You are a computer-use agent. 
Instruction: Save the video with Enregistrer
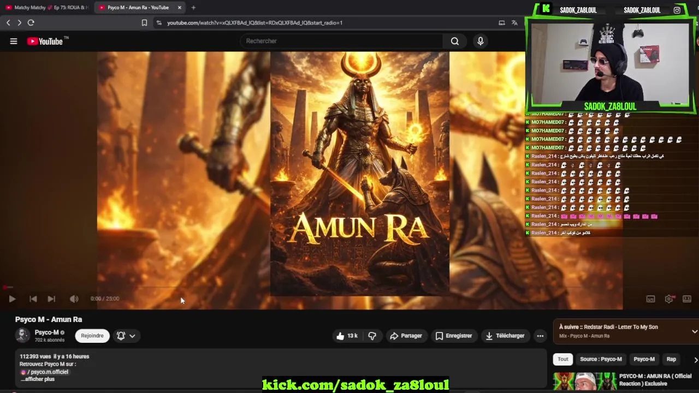pyautogui.click(x=454, y=336)
